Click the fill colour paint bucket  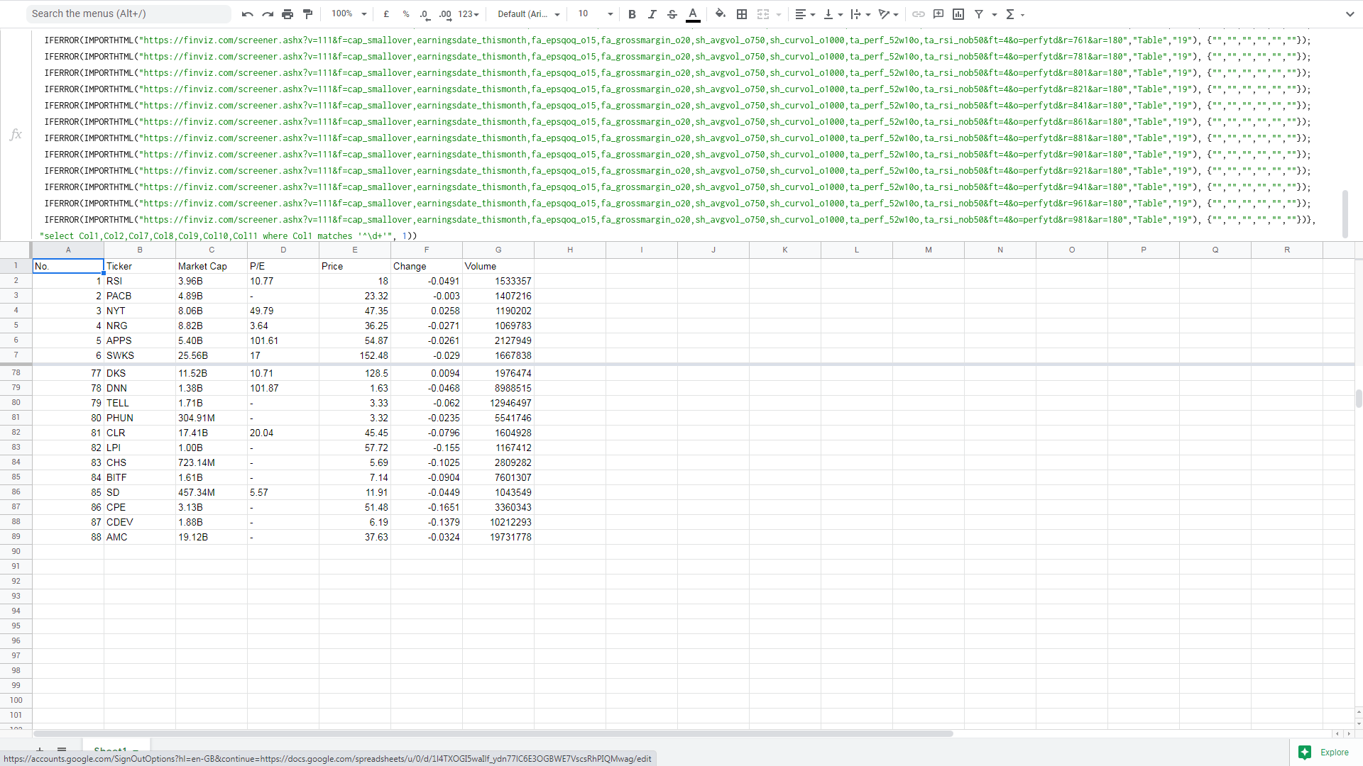point(721,14)
